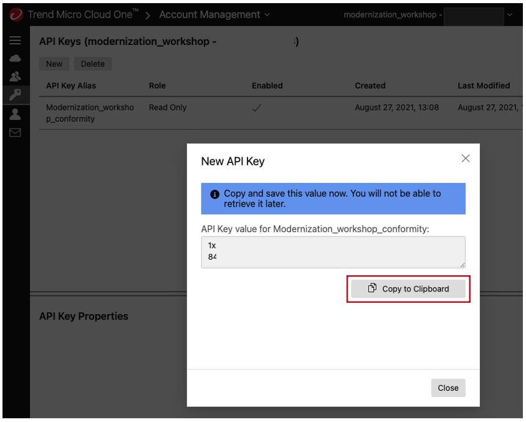Image resolution: width=526 pixels, height=422 pixels.
Task: Click the API Key Properties heading
Action: [x=84, y=316]
